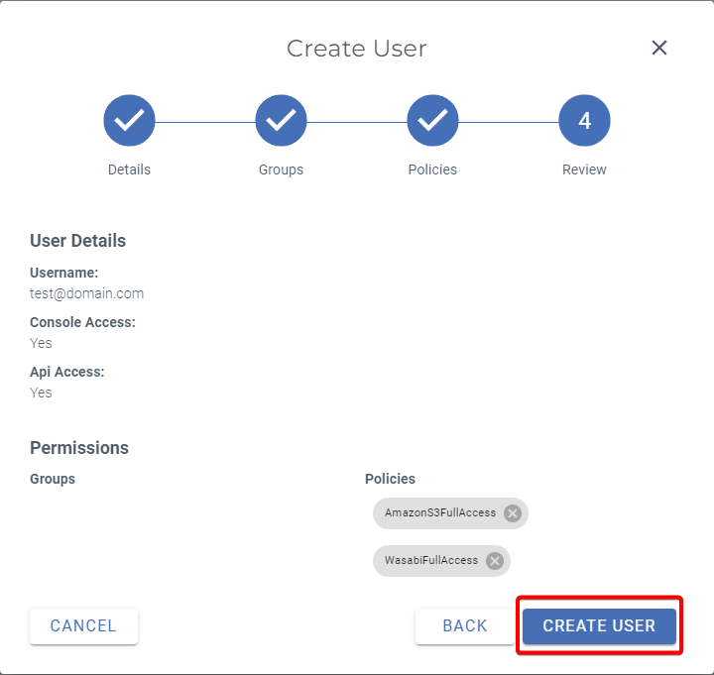Confirm with the Create User button
Screen dimensions: 714x675
coord(599,626)
